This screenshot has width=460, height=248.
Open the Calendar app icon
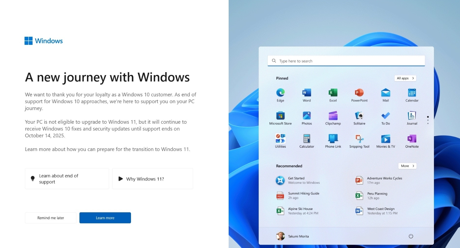tap(412, 92)
